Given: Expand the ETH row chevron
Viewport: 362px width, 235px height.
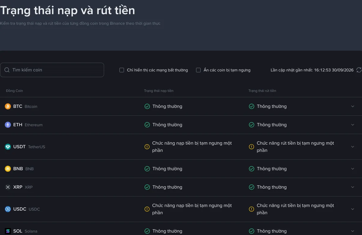Looking at the screenshot, I should coord(353,125).
